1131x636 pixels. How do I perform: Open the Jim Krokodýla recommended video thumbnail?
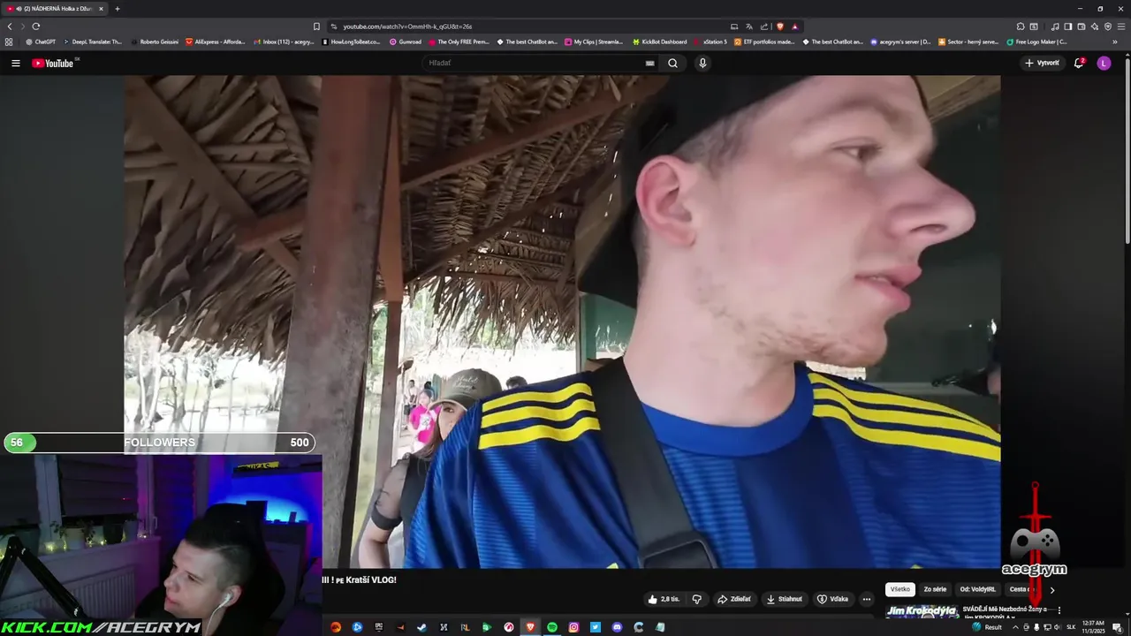[922, 609]
